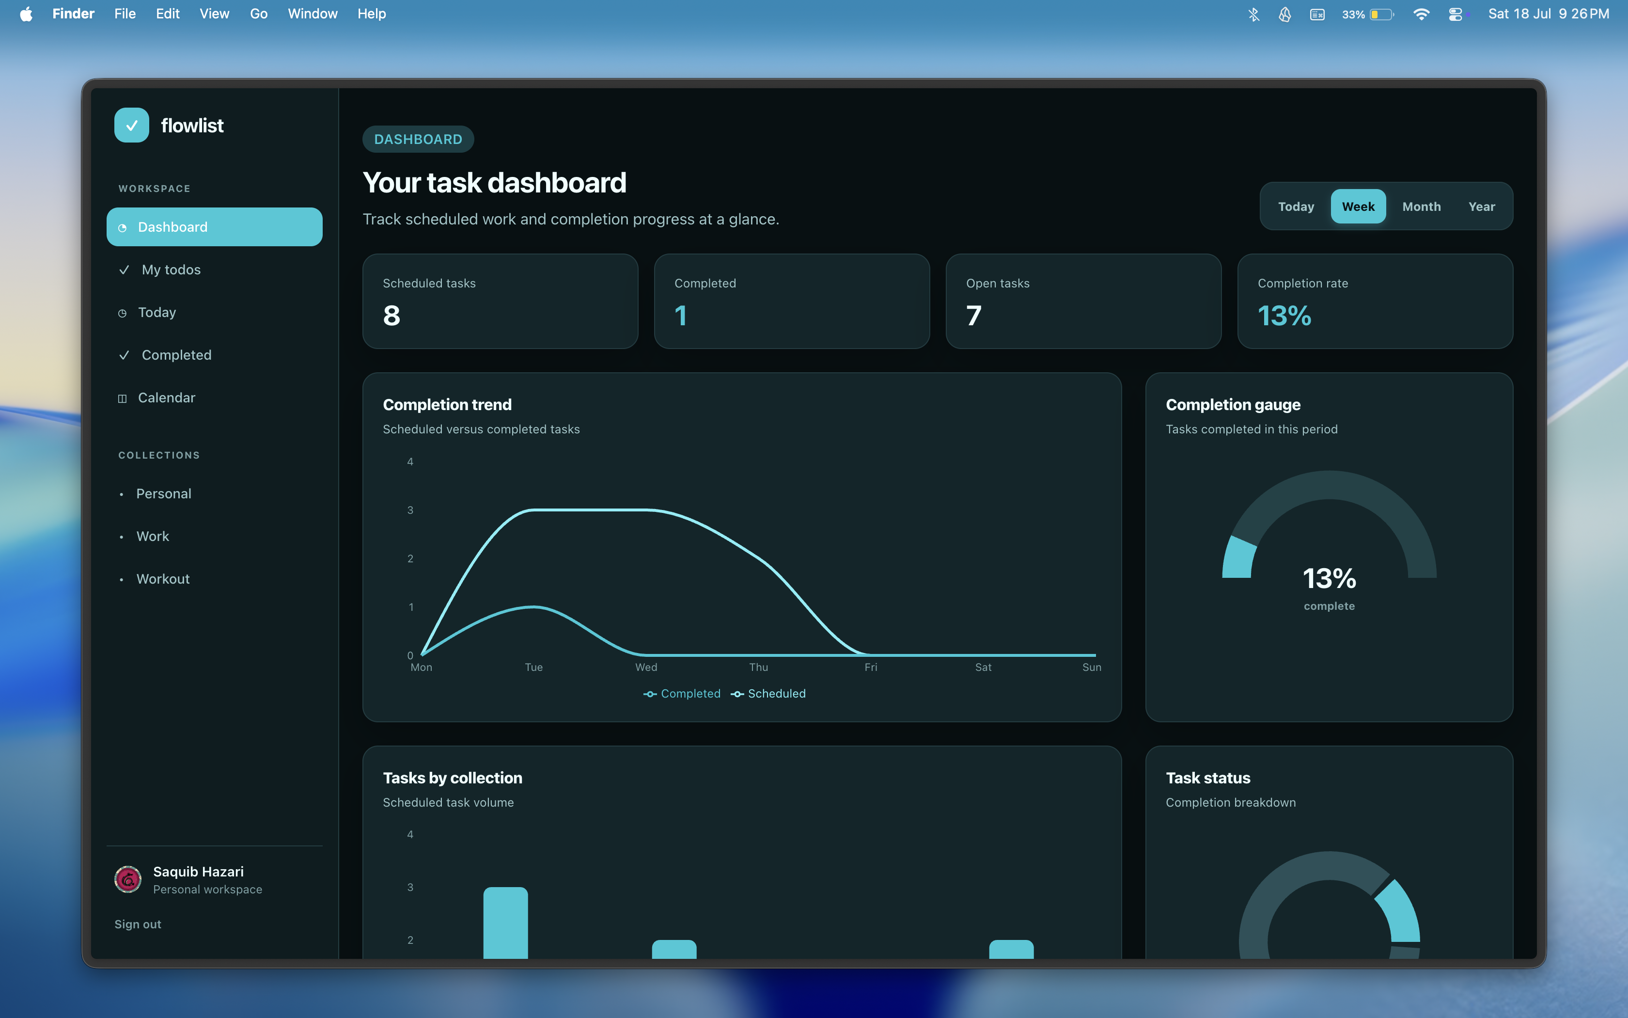Click the COLLECTIONS section label
The image size is (1628, 1018).
159,455
